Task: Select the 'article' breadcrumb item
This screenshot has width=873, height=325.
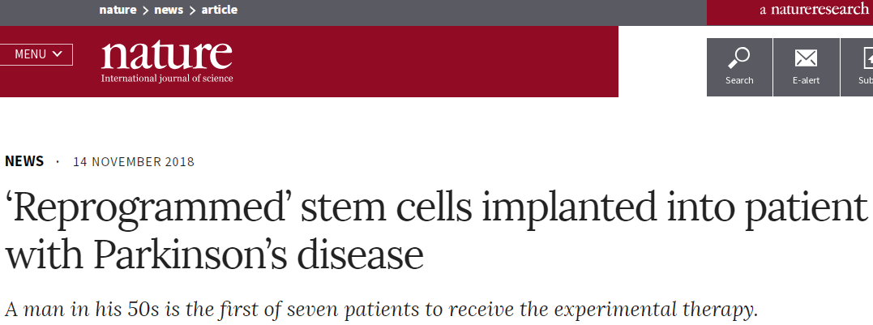Action: coord(220,10)
